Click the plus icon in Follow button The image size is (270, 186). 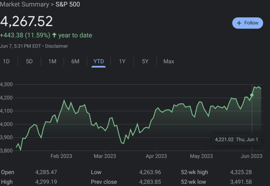239,23
